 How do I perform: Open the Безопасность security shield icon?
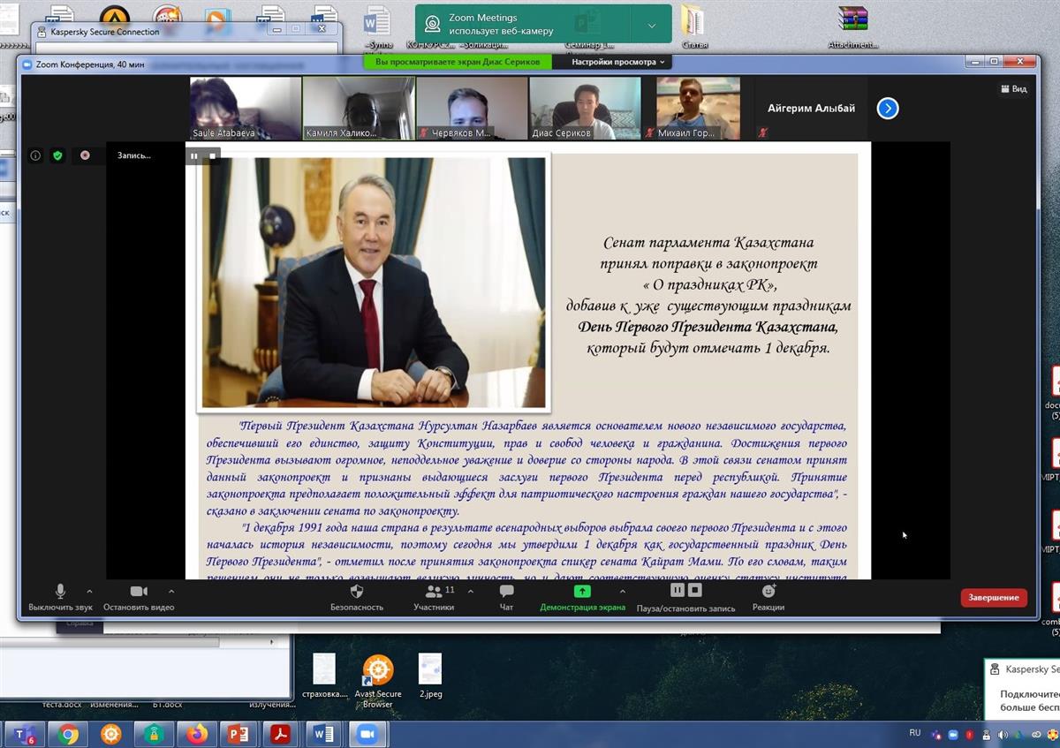(357, 592)
